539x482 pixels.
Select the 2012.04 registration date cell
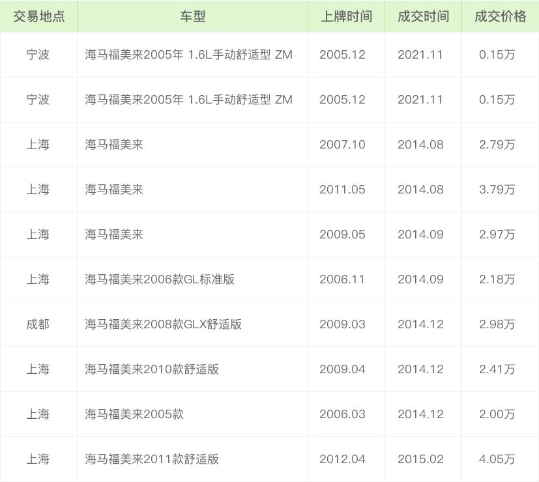point(342,459)
